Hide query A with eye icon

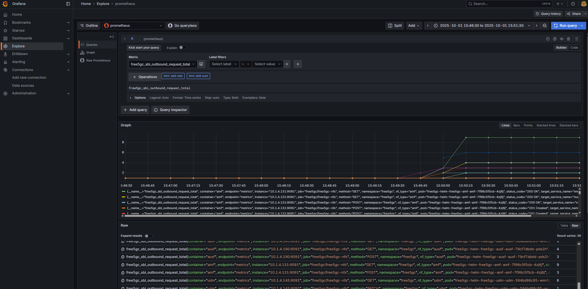(562, 39)
